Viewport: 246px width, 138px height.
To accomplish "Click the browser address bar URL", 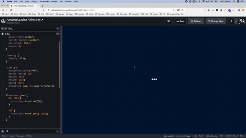I will pyautogui.click(x=72, y=10).
